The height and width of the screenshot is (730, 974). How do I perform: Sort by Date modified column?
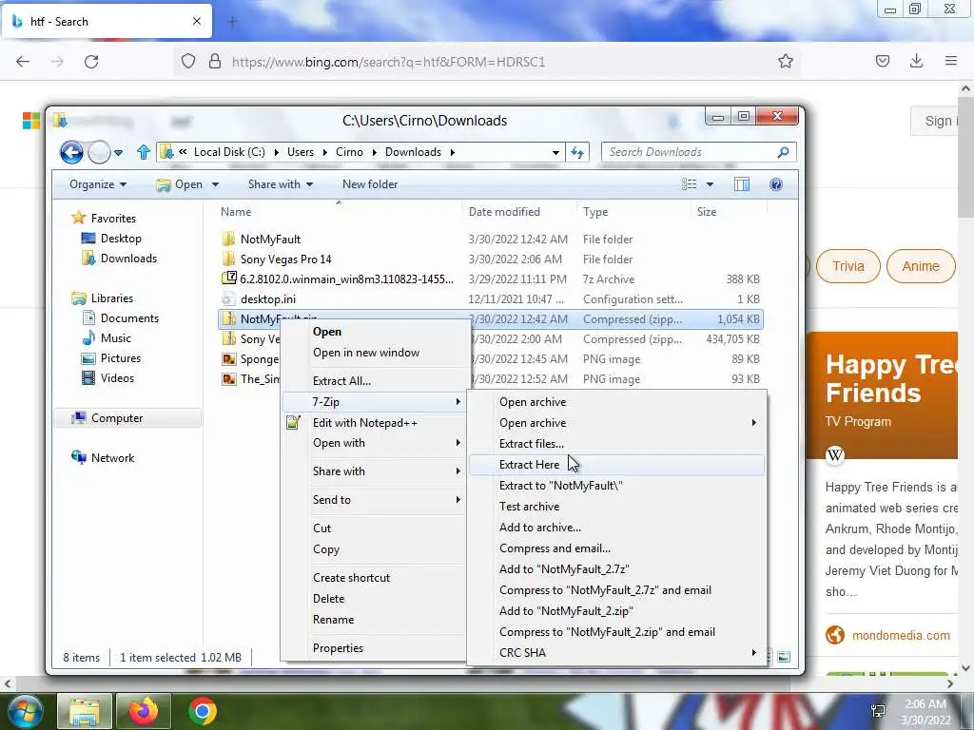coord(519,212)
